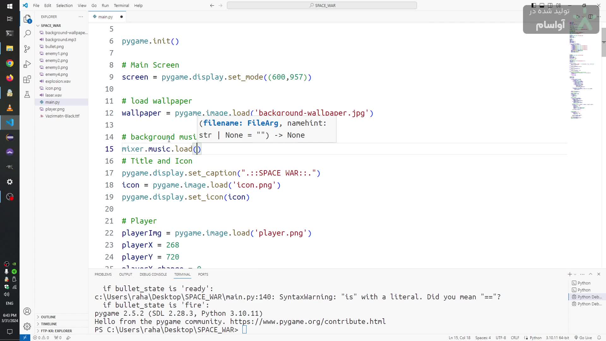Open the Extensions view

27,79
